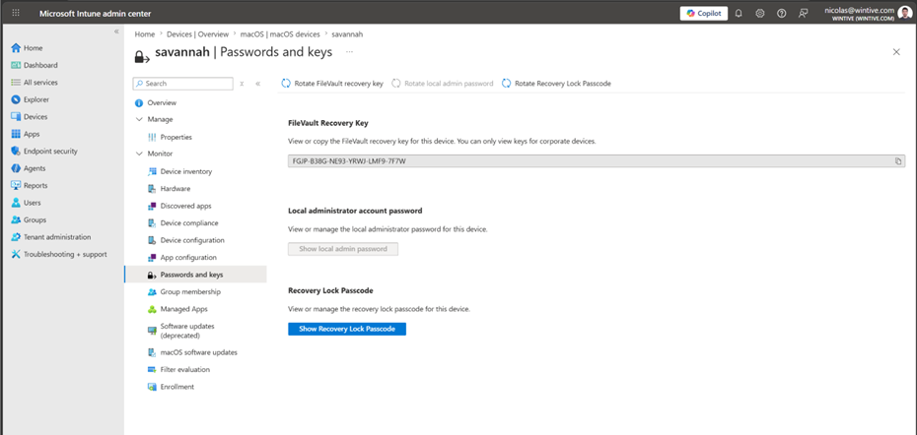Click the savannah breadcrumb
The image size is (917, 435).
pyautogui.click(x=347, y=34)
